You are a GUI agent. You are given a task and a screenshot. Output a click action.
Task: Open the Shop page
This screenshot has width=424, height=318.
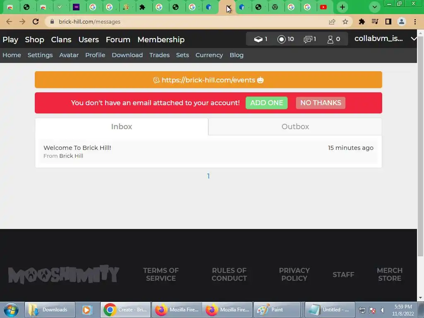34,40
